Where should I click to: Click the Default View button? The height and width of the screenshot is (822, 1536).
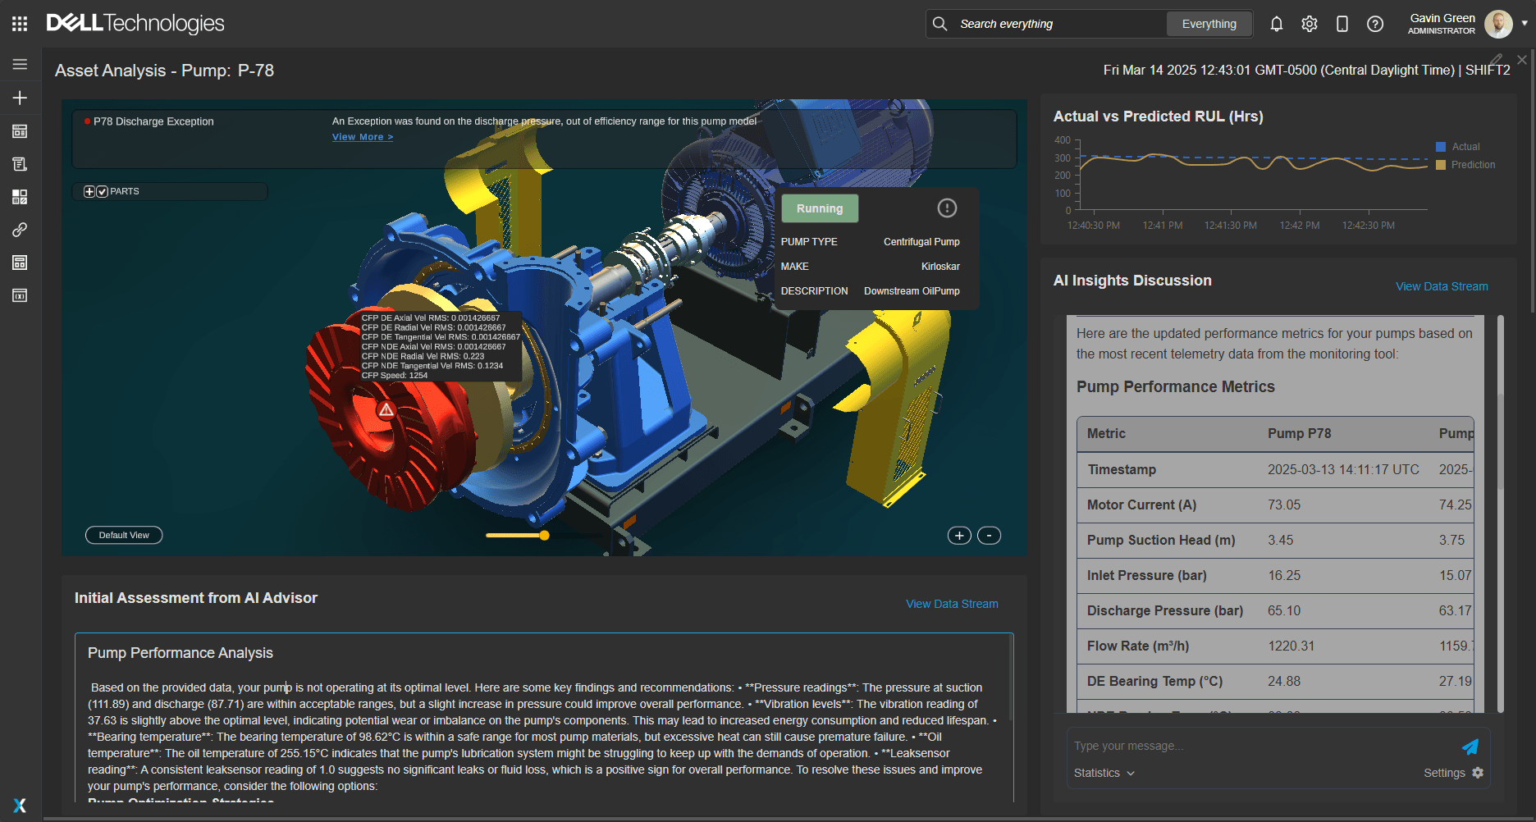coord(124,535)
